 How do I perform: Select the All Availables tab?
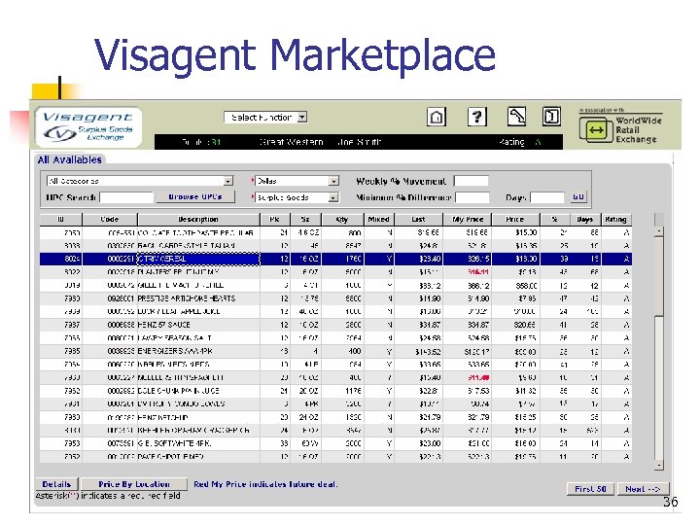70,159
